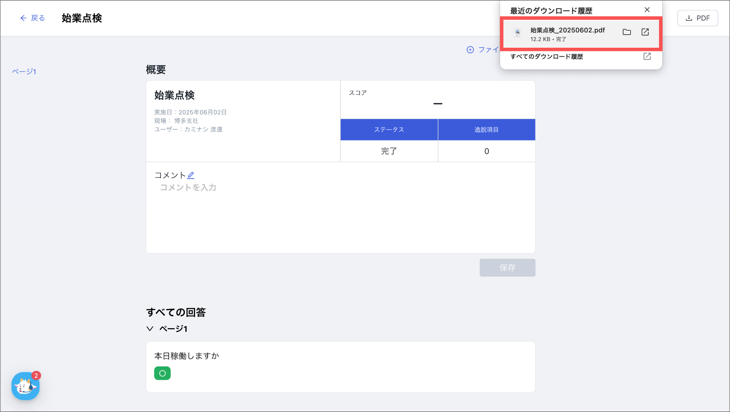Open downloaded PDF in new tab
The height and width of the screenshot is (412, 730).
[x=645, y=32]
